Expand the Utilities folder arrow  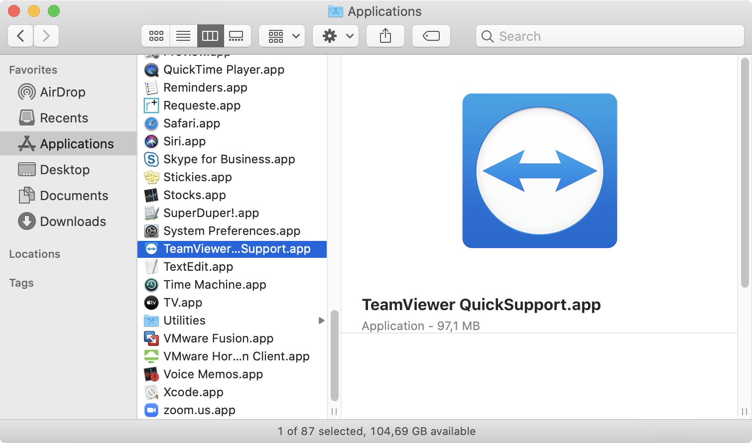coord(321,321)
